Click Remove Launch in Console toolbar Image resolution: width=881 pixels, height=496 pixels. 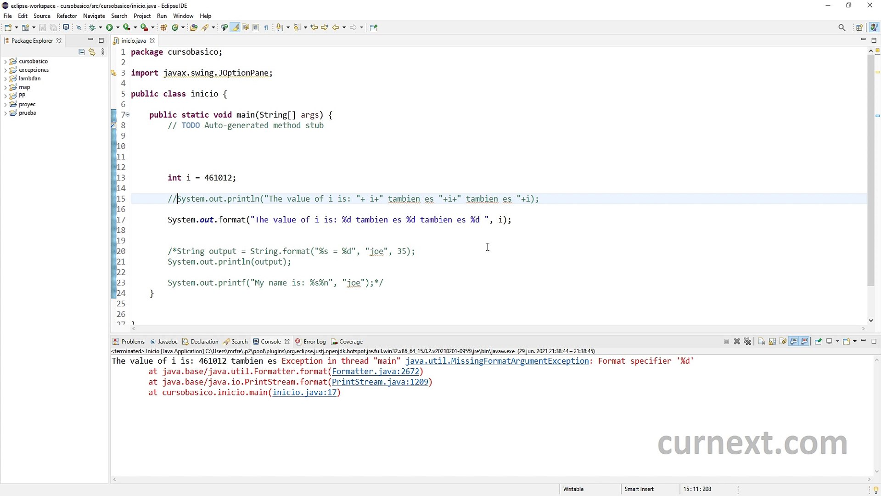(x=737, y=341)
